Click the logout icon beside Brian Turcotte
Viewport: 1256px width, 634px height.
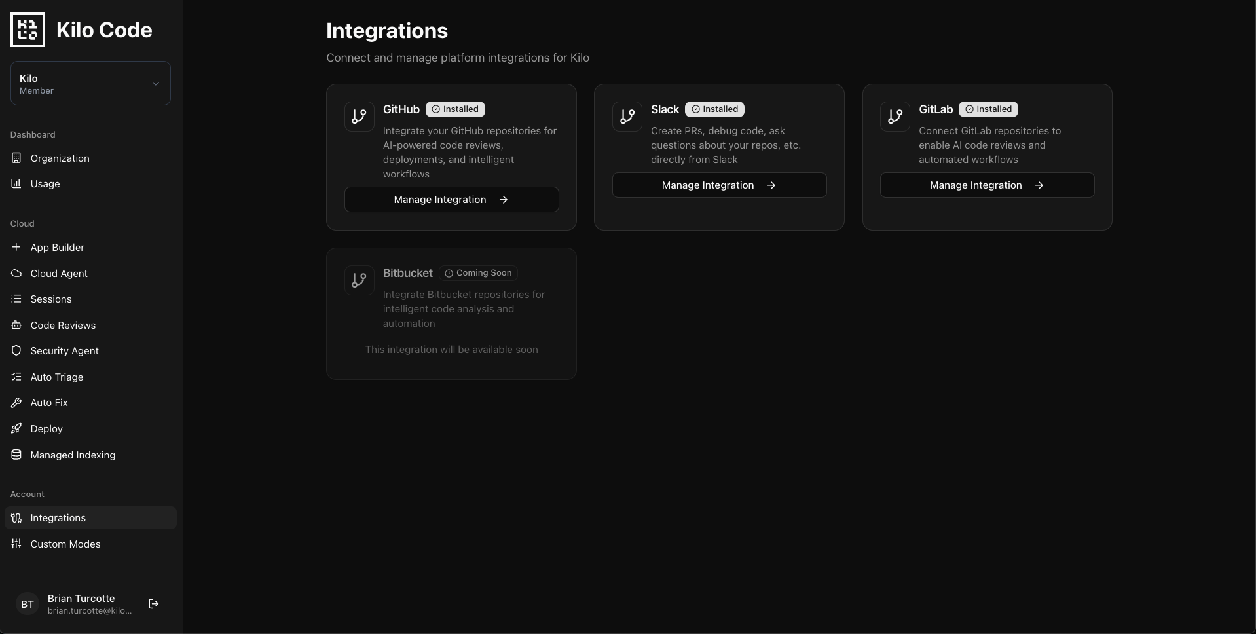[x=154, y=604]
